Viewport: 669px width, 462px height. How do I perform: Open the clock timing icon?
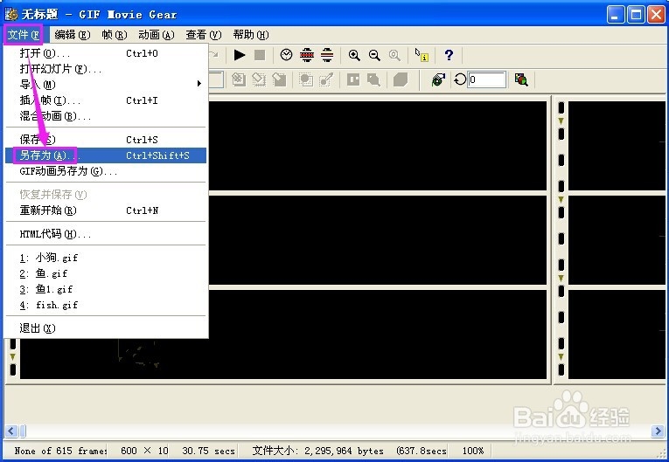coord(286,55)
